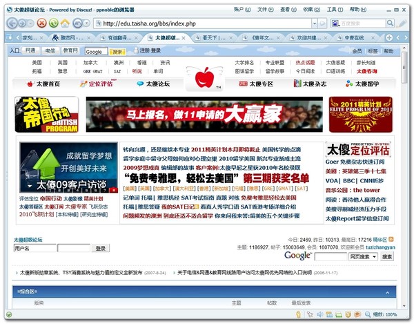Open the tab list icon left of the tab bar
The image size is (414, 324).
[x=9, y=37]
